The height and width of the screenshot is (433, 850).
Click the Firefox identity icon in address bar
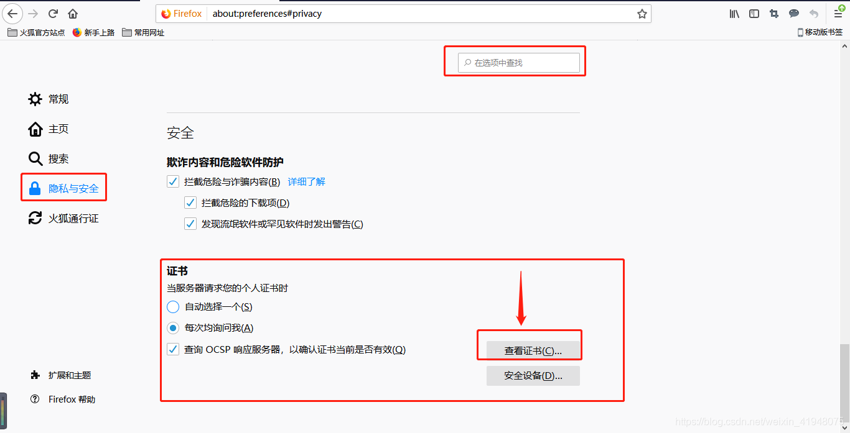(181, 14)
